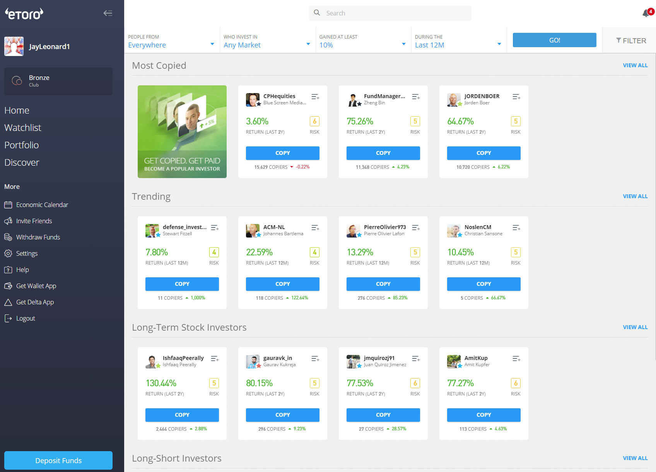Open the Get Copied Get Paid banner
The image size is (656, 472).
click(182, 132)
